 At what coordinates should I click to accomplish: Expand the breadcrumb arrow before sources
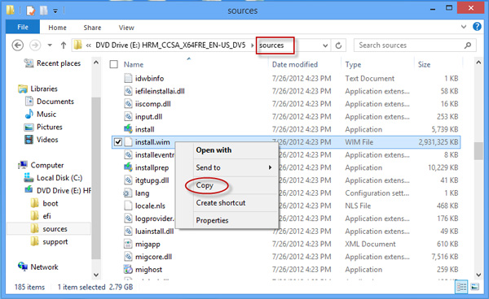click(x=252, y=45)
